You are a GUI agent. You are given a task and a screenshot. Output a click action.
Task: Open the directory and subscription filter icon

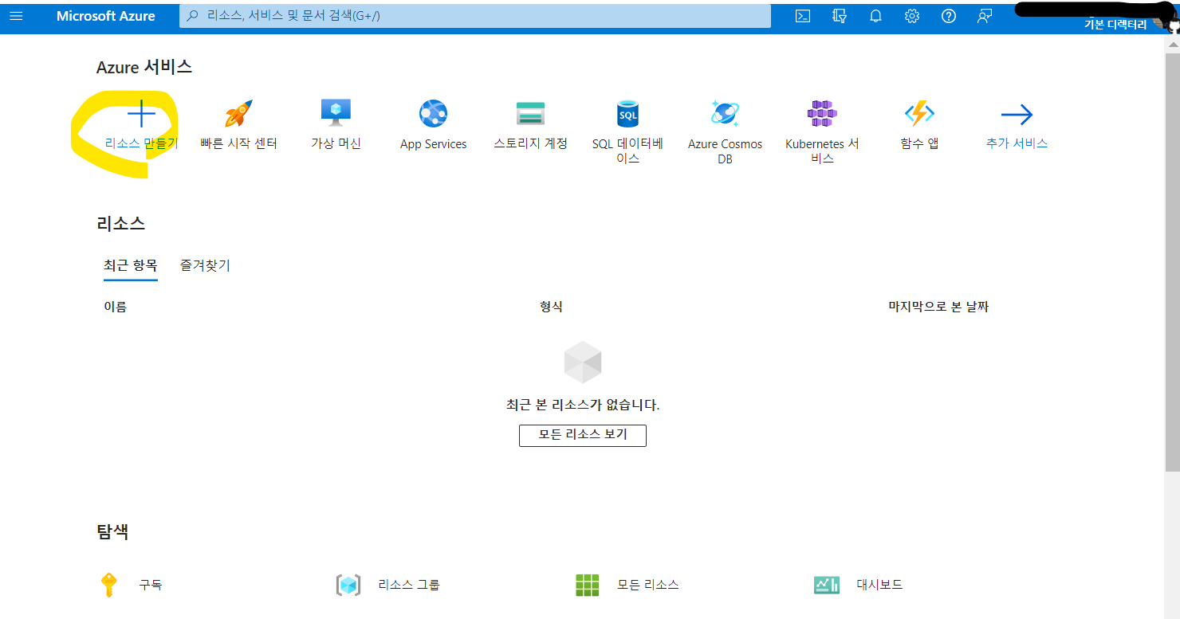click(839, 16)
